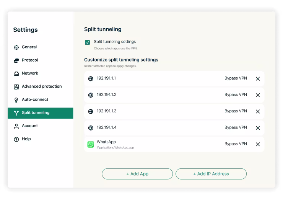This screenshot has height=199, width=283.
Task: Open the Account section
Action: 40,126
